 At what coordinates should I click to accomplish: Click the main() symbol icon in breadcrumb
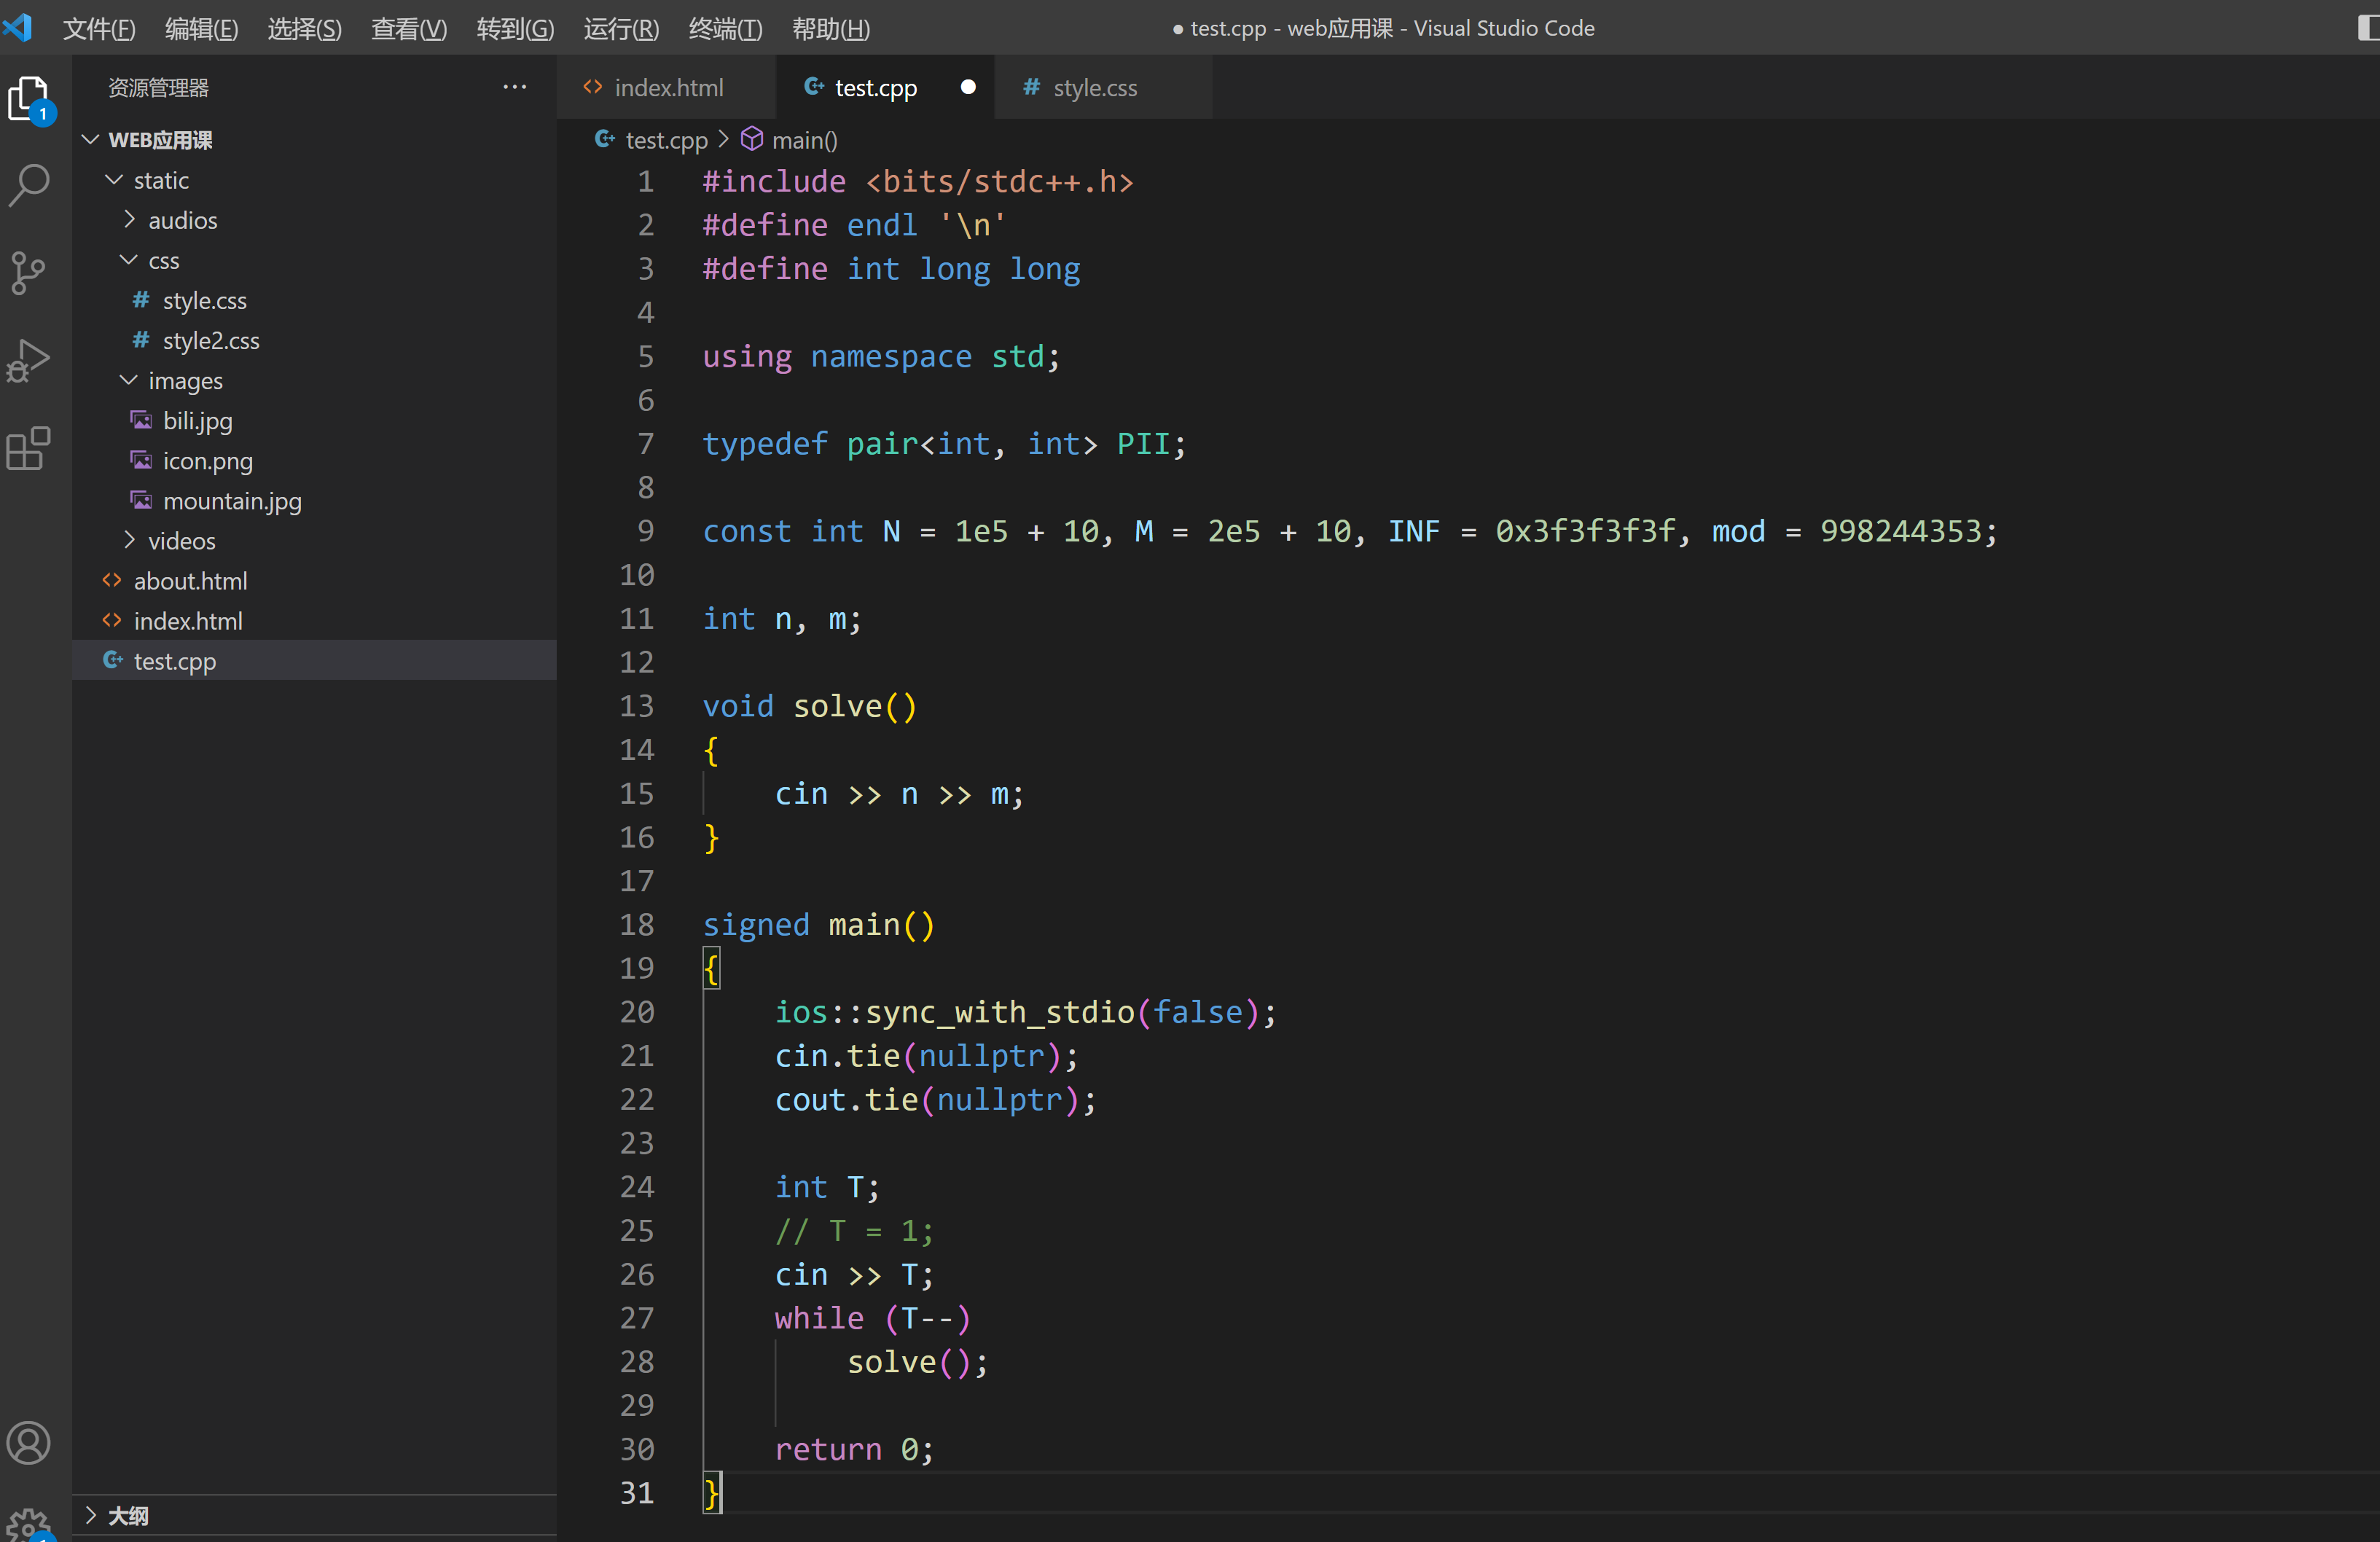[x=752, y=139]
